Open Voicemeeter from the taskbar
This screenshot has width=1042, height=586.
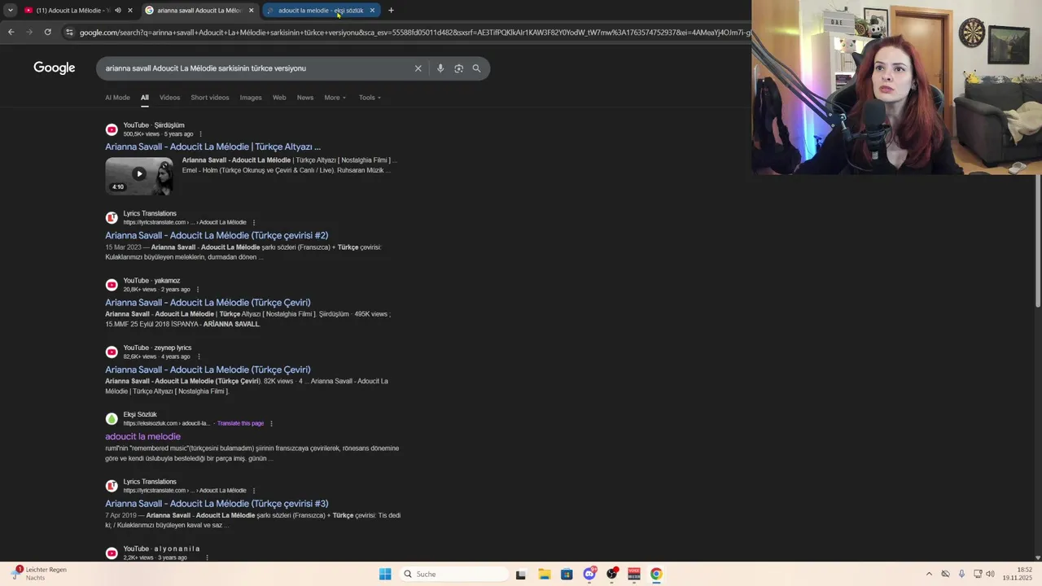634,574
